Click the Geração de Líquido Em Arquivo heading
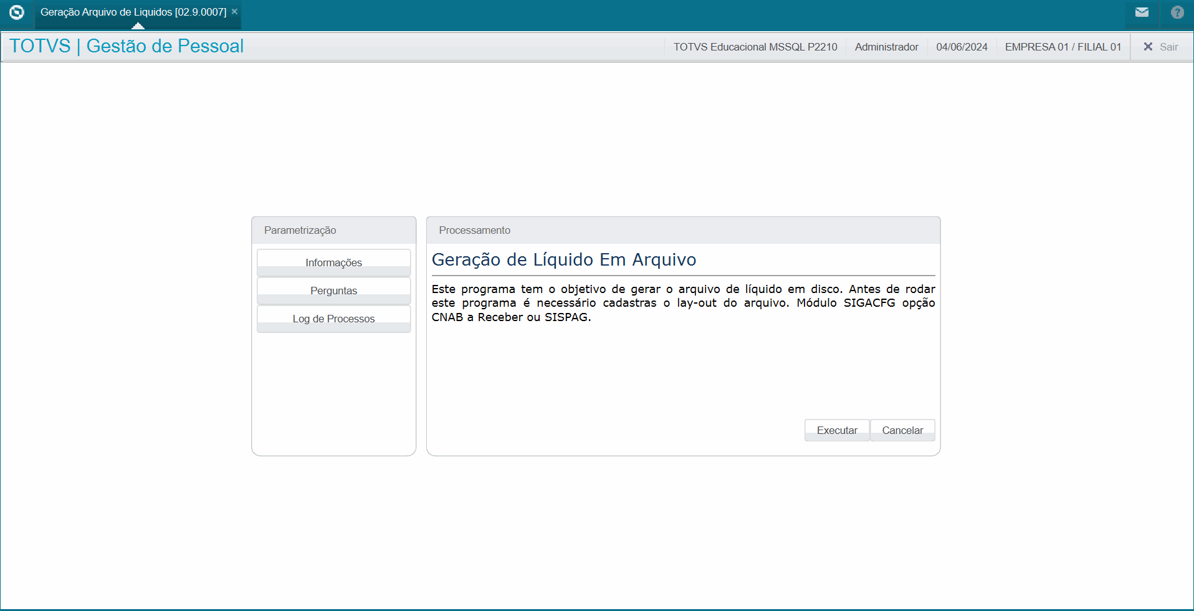The width and height of the screenshot is (1194, 611). coord(564,259)
